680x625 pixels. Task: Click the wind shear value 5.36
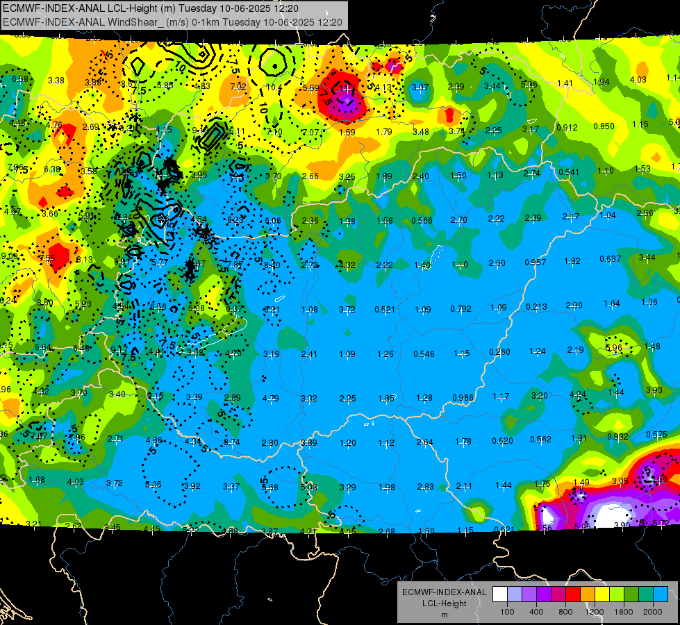(529, 85)
